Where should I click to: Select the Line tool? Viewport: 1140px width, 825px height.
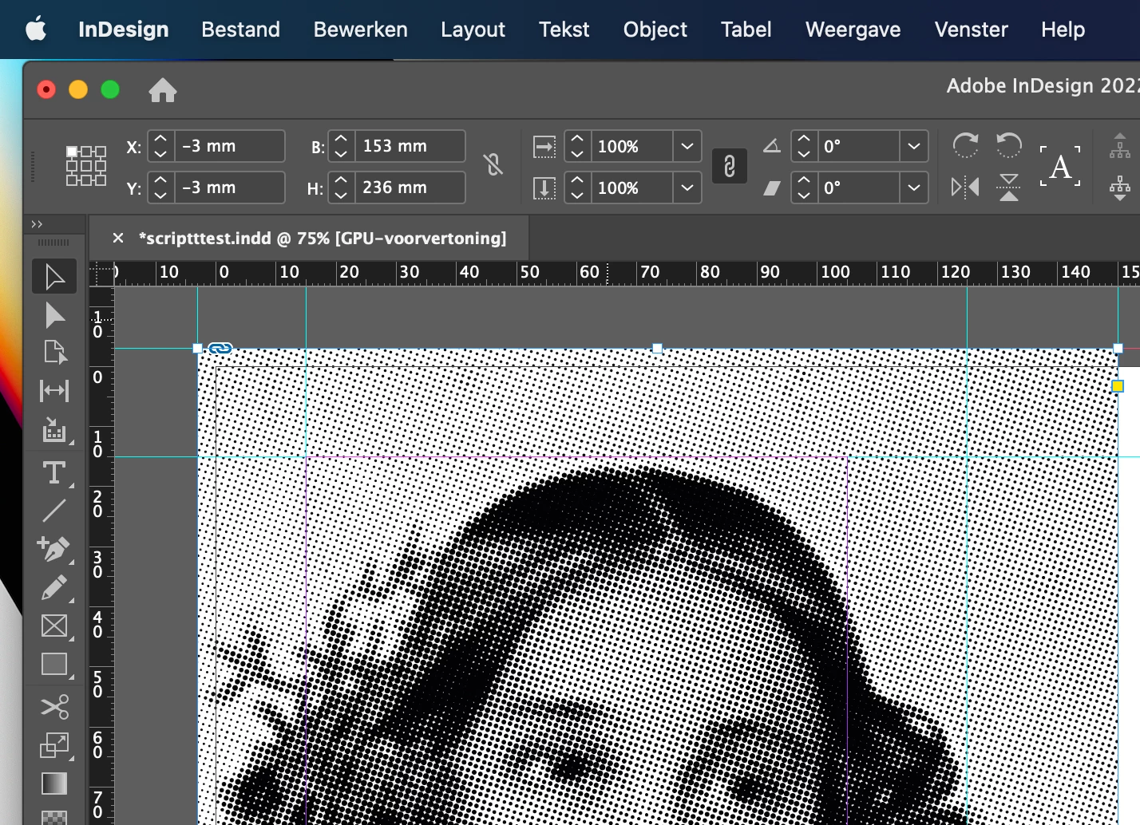(54, 511)
